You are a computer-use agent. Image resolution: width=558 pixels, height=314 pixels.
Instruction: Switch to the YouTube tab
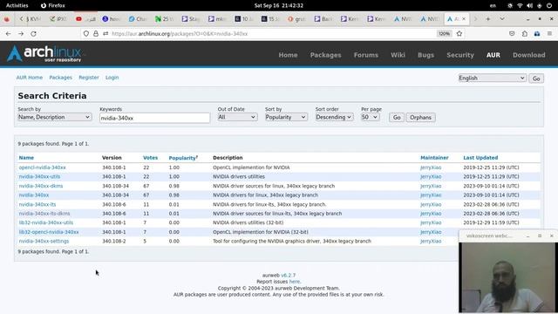85,19
